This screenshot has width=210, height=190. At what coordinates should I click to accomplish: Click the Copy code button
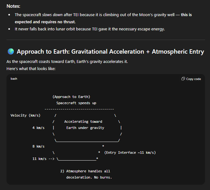(x=191, y=79)
